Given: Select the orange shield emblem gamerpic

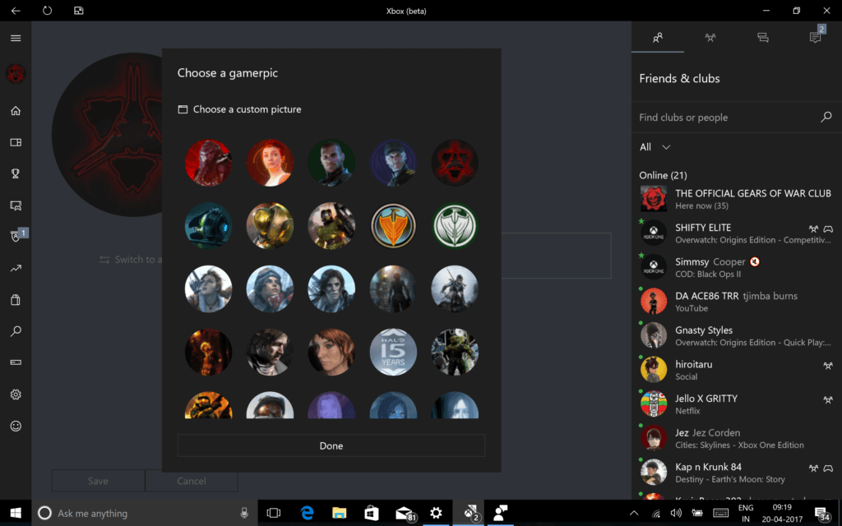Looking at the screenshot, I should 393,226.
